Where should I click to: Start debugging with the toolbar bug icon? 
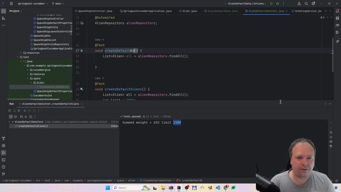pyautogui.click(x=278, y=4)
